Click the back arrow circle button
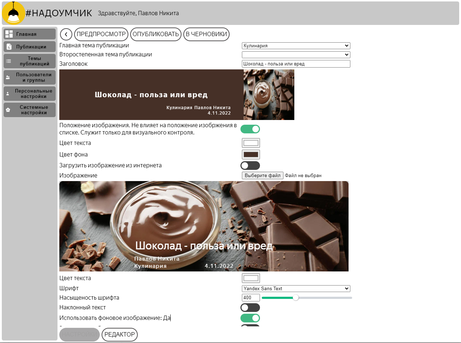461x343 pixels. pyautogui.click(x=66, y=34)
